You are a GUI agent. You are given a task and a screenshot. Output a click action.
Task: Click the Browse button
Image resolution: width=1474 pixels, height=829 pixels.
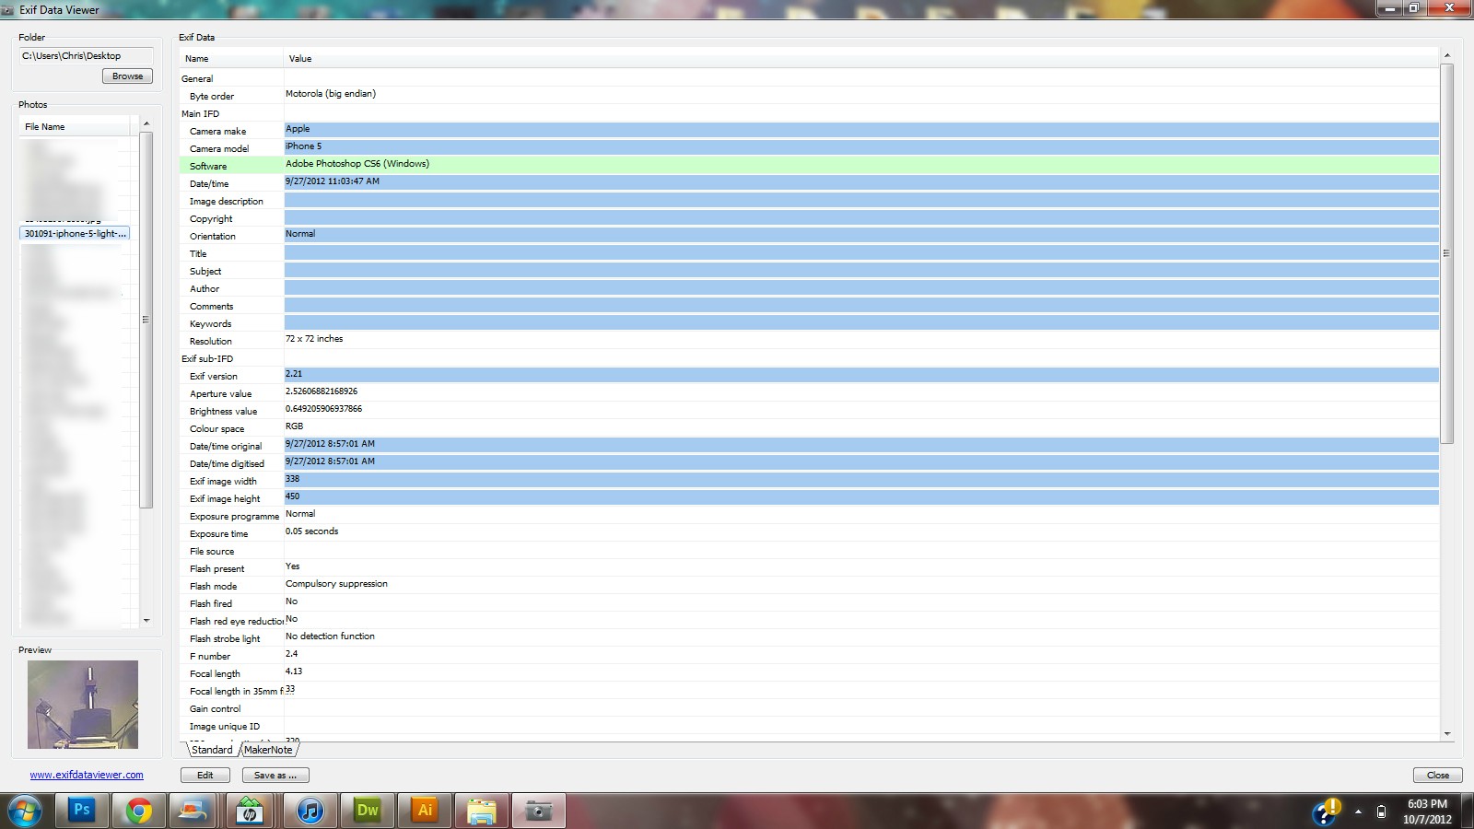pyautogui.click(x=127, y=76)
